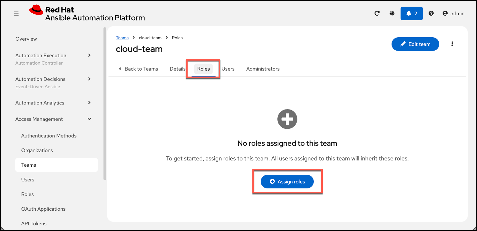
Task: Click cloud-team in the breadcrumb
Action: (x=150, y=38)
